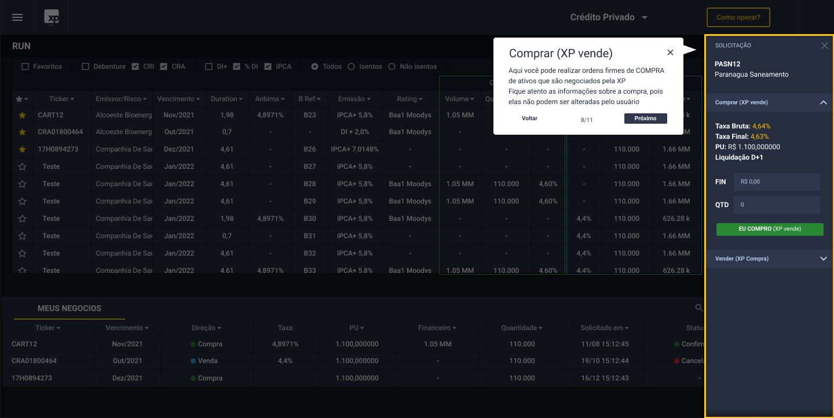Click the XP logo icon

[x=52, y=17]
